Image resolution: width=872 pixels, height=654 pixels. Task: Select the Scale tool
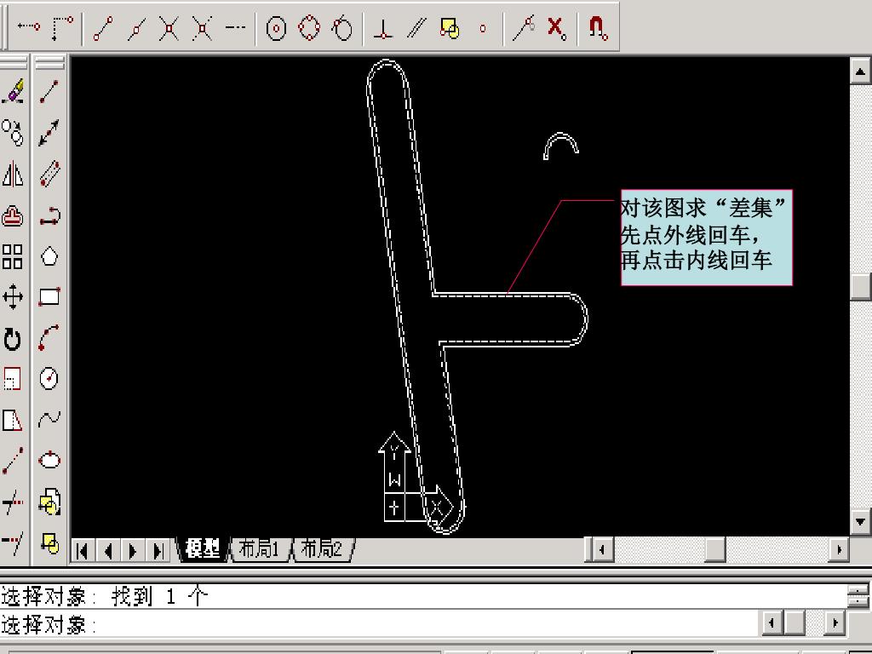(13, 379)
